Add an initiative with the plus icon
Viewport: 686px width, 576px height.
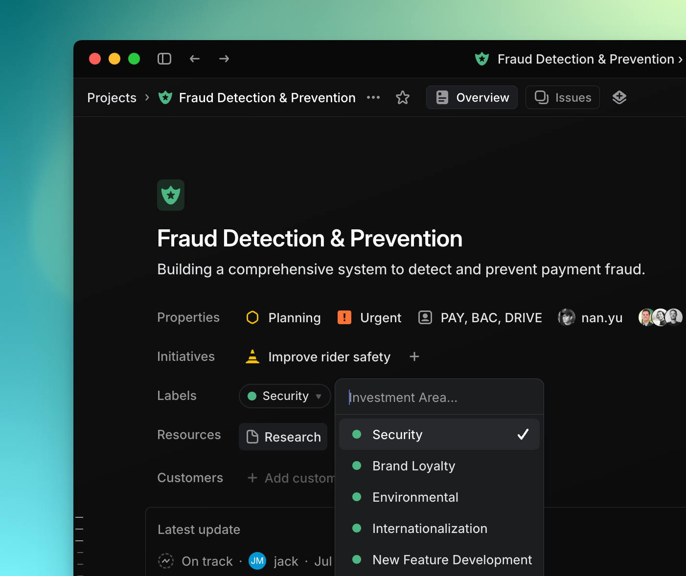coord(414,356)
